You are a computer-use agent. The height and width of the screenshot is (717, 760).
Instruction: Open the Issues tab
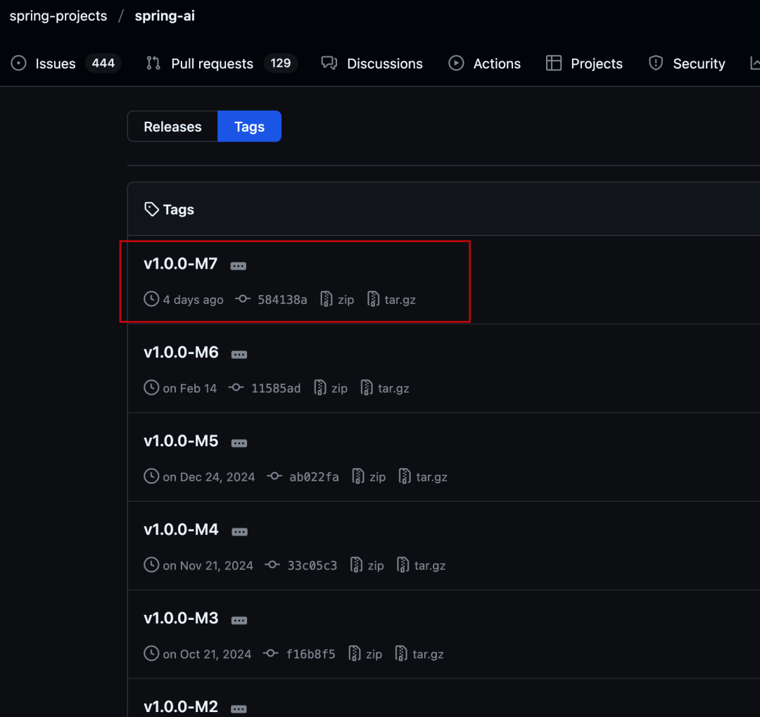coord(66,63)
